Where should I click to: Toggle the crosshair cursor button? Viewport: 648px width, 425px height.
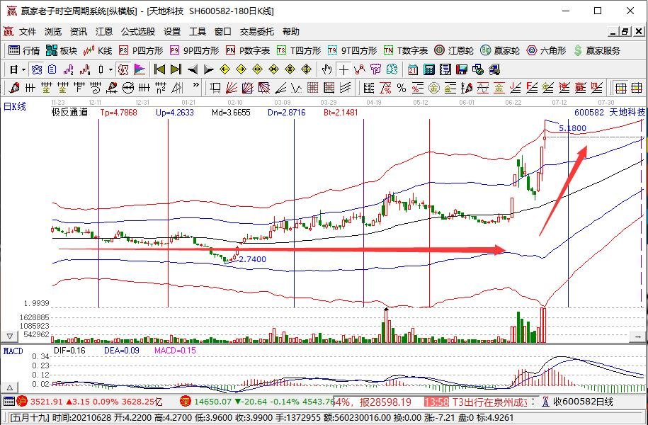343,69
